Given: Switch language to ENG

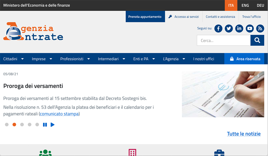Looking at the screenshot, I should pos(245,5).
